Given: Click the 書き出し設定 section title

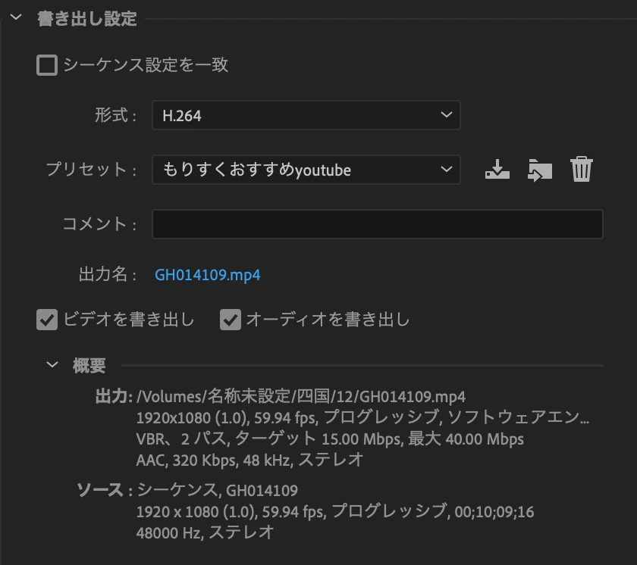Looking at the screenshot, I should tap(87, 19).
